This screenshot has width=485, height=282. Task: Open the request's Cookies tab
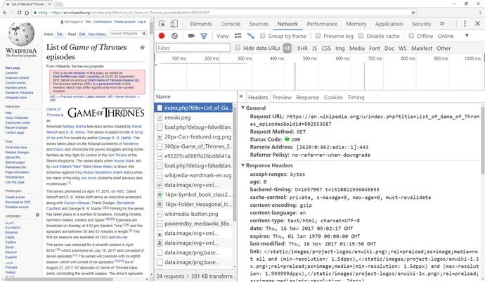333,97
